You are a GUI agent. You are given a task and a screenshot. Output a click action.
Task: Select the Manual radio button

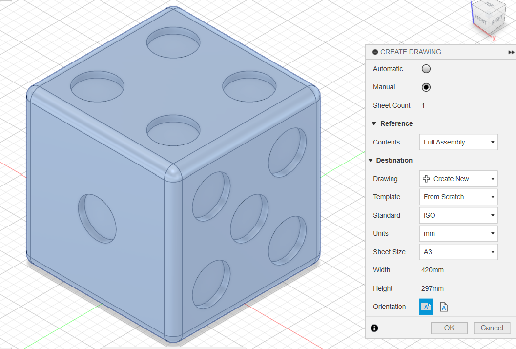[x=426, y=87]
